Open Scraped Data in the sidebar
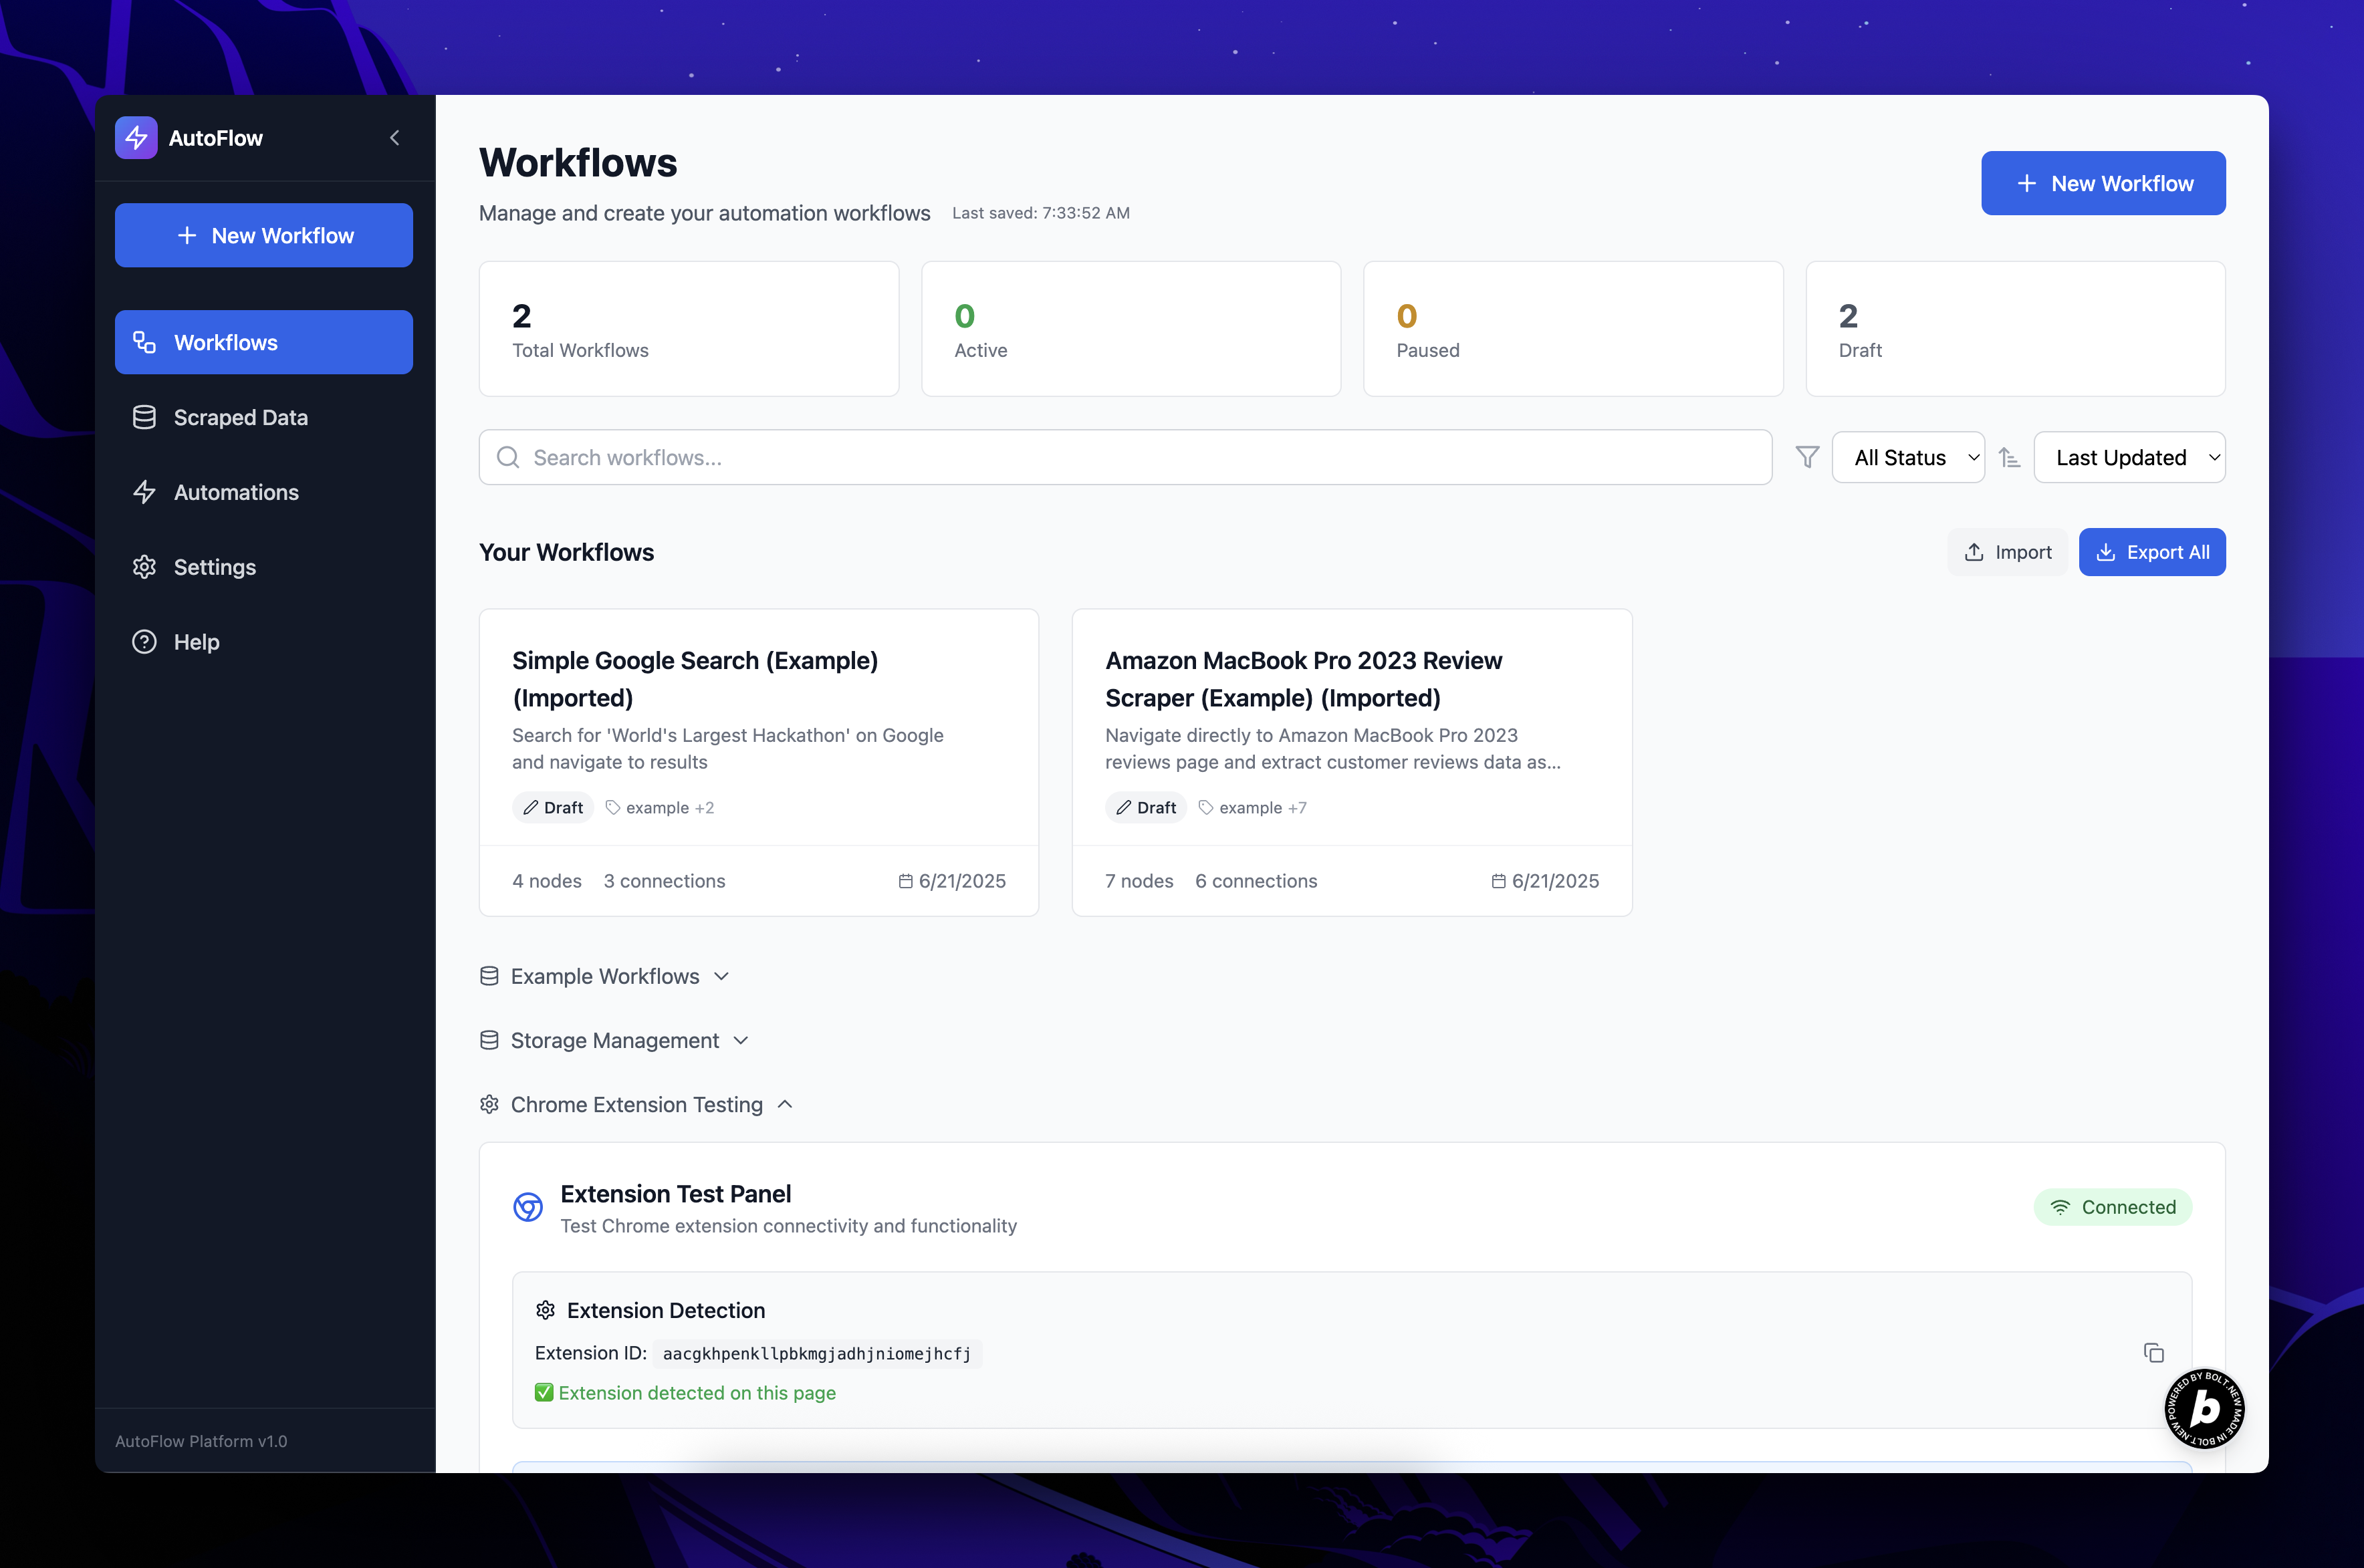Viewport: 2364px width, 1568px height. (240, 417)
